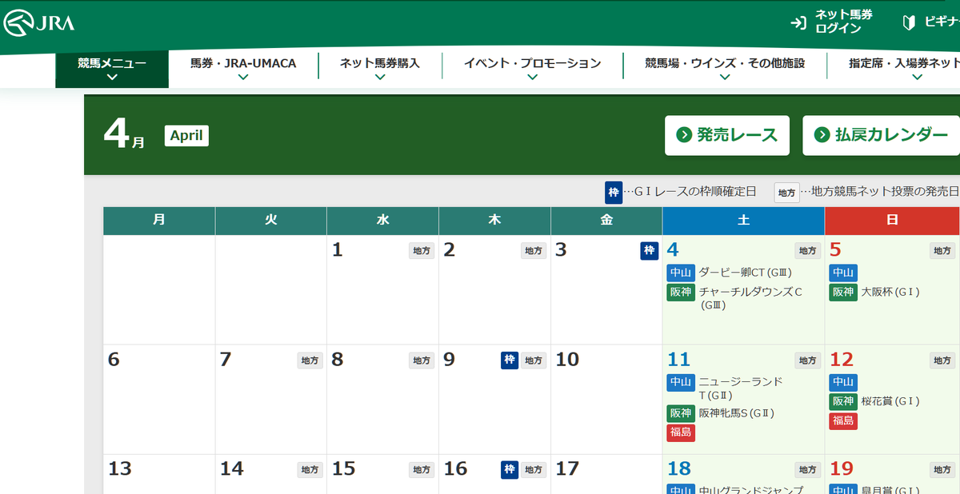
Task: Click the arrow icon in 払戻カレンダー button
Action: [822, 135]
